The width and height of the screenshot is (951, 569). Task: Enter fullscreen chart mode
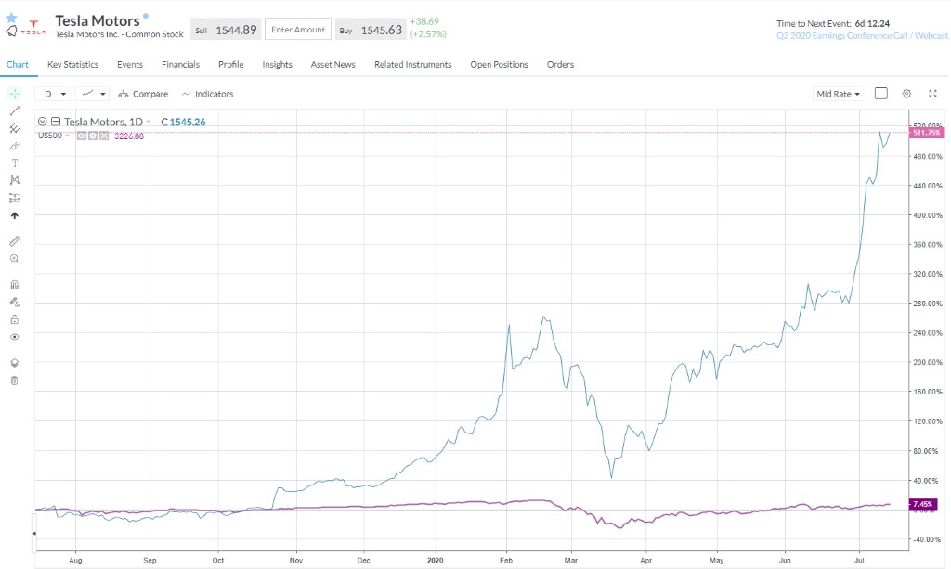[x=932, y=94]
